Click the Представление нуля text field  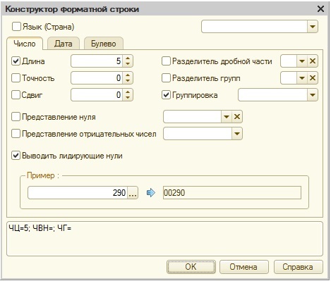[x=192, y=117]
